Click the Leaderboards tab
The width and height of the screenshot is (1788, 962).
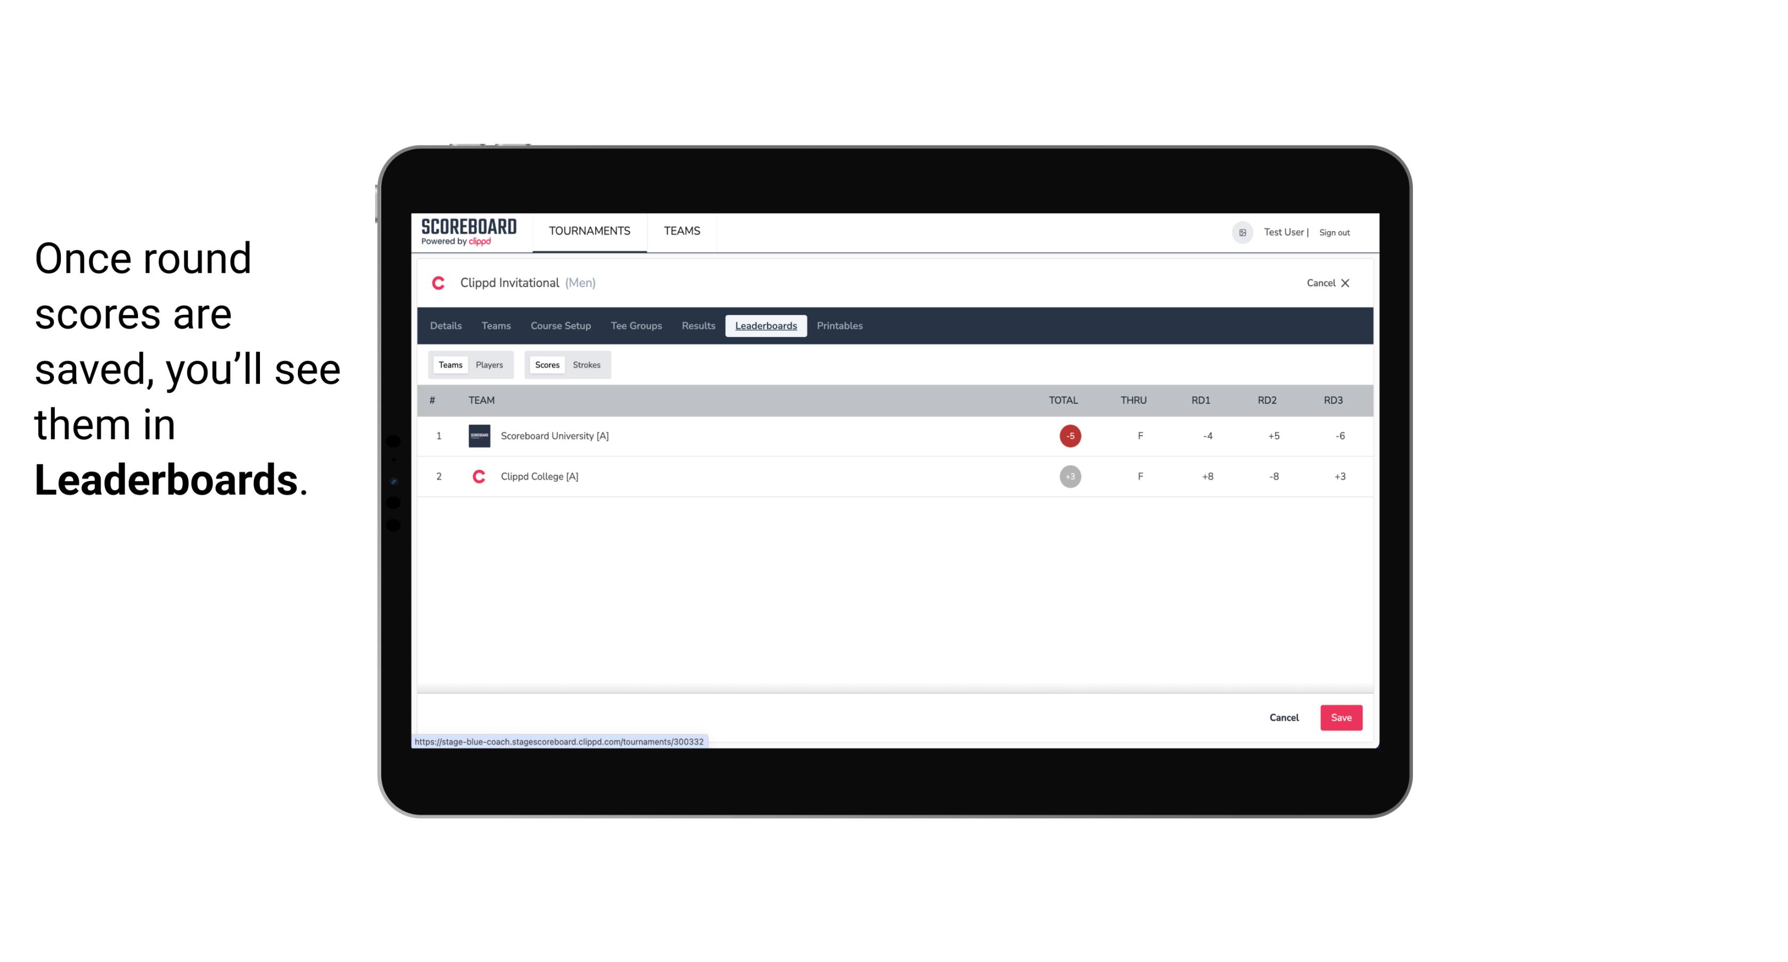(766, 326)
